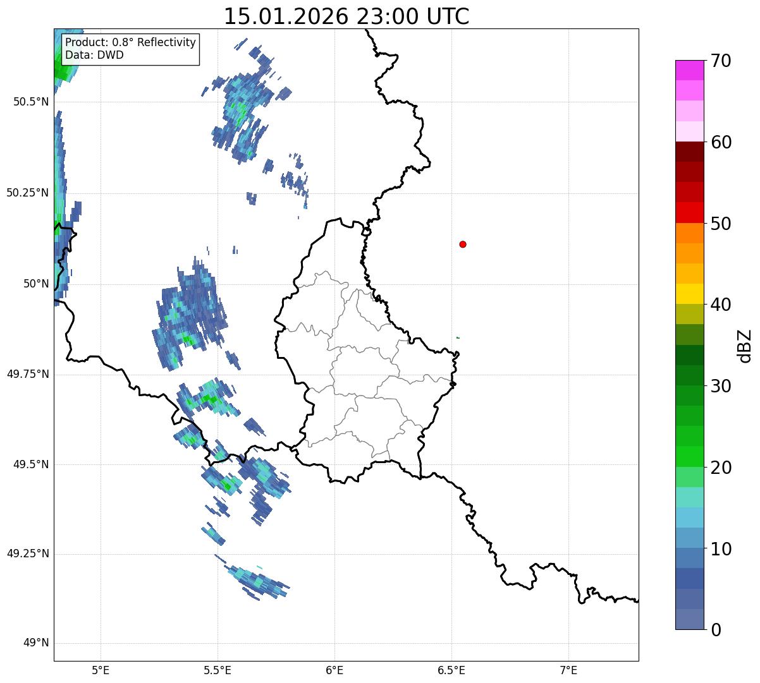The image size is (760, 683).
Task: Click the 5°E longitude label
Action: point(101,670)
